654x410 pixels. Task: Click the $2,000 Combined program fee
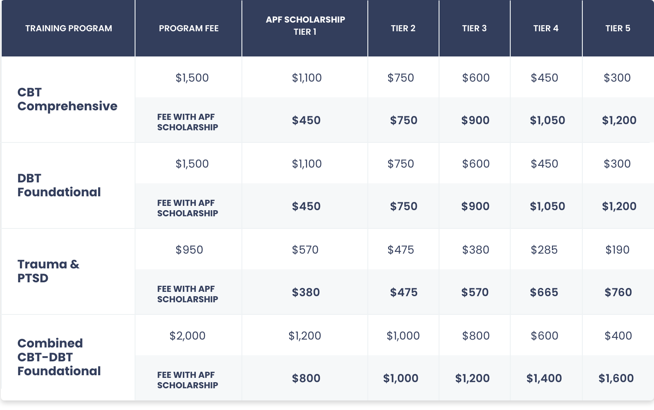click(188, 336)
